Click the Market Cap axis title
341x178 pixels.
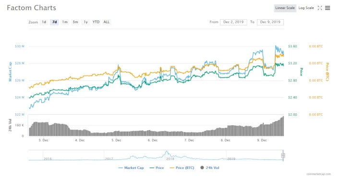pyautogui.click(x=10, y=72)
